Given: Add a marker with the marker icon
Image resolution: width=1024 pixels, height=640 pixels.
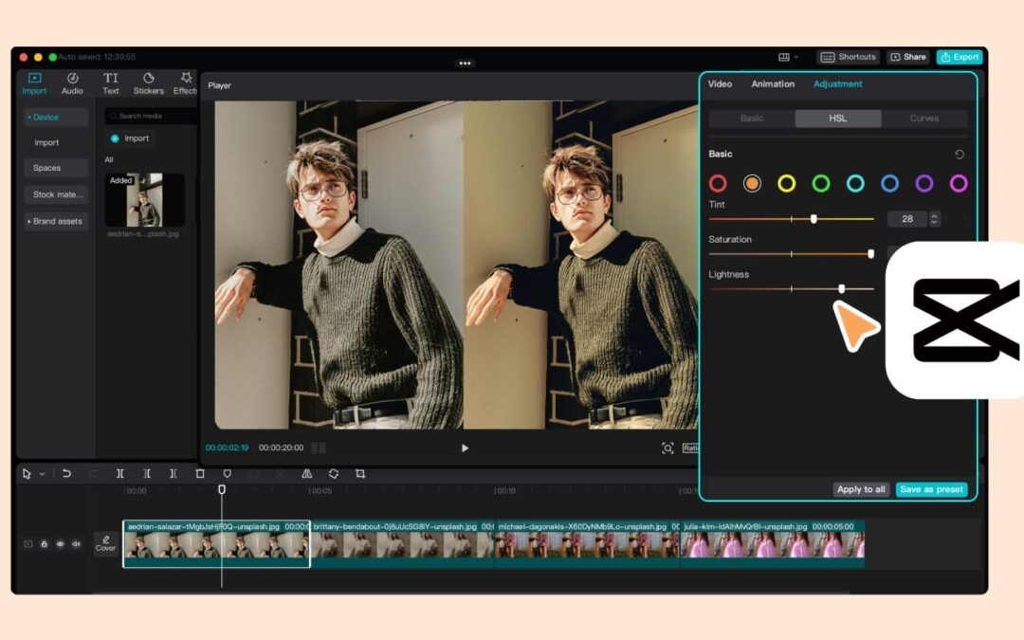Looking at the screenshot, I should pyautogui.click(x=228, y=473).
